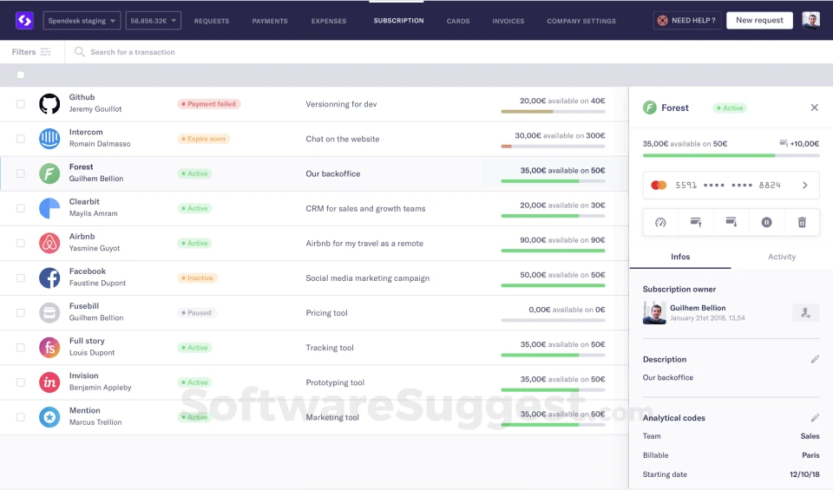833x490 pixels.
Task: Click the Intercom budget progress bar
Action: (553, 147)
